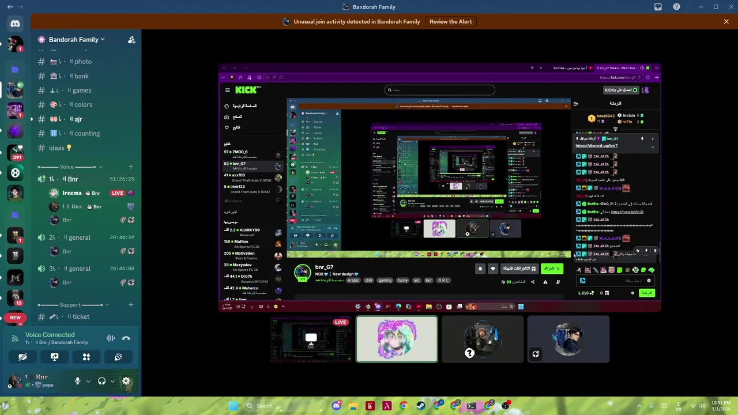The width and height of the screenshot is (738, 415).
Task: Select the 1 Bnr voice channel
Action: pos(85,179)
